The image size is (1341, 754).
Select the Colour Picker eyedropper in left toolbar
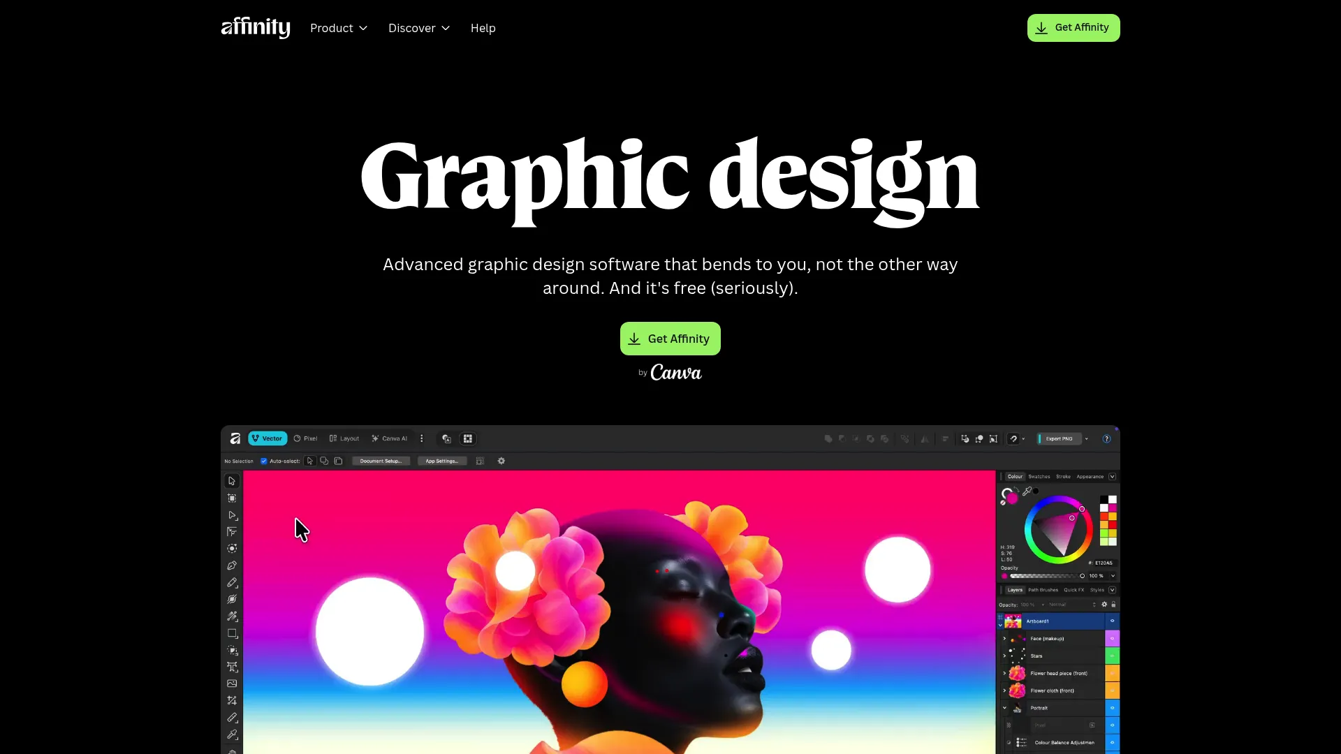click(x=232, y=734)
